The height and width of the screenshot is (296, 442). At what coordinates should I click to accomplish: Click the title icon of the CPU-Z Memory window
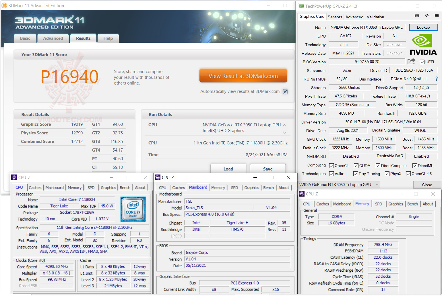click(x=302, y=194)
